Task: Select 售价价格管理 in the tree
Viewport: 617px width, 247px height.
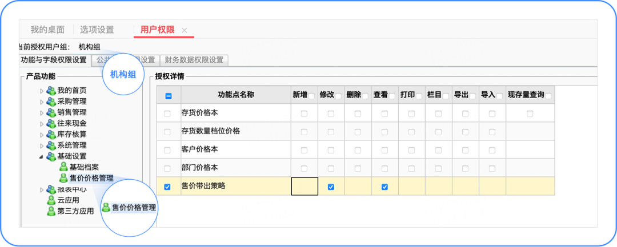Action: (91, 179)
